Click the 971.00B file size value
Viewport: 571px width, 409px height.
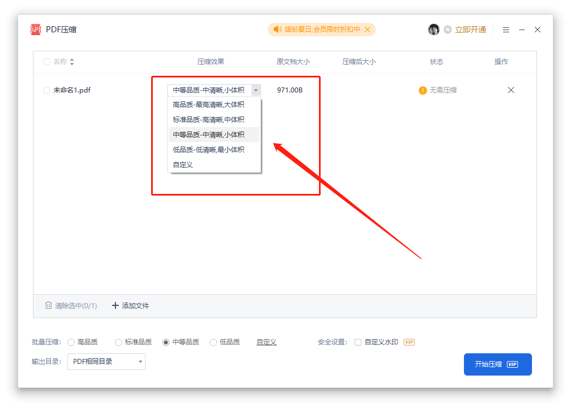pos(289,90)
